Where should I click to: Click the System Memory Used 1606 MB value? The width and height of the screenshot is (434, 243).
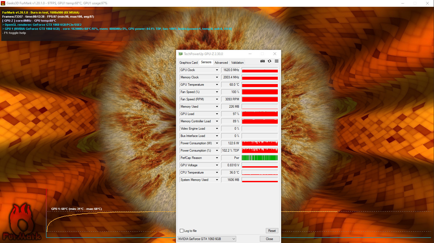(x=231, y=180)
